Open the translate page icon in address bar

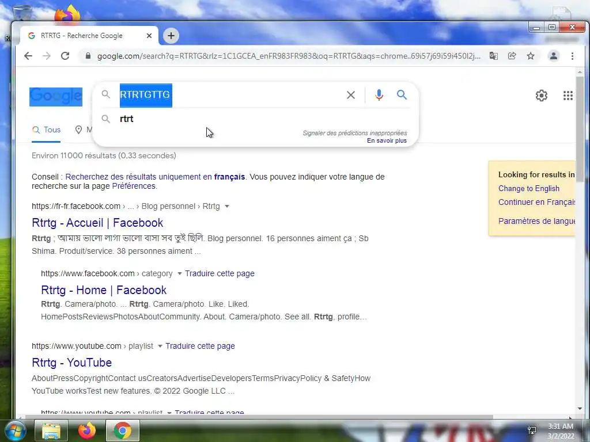[494, 56]
